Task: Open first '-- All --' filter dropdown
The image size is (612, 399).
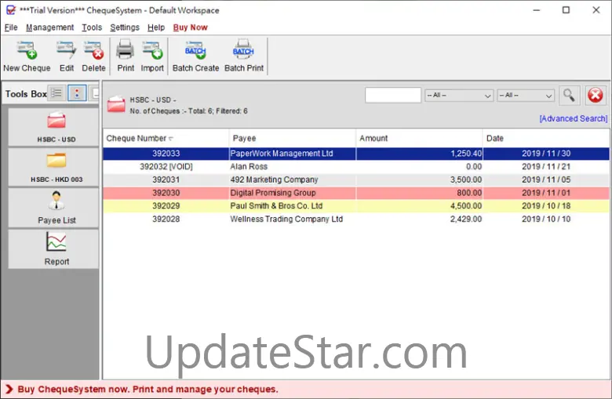Action: point(459,95)
